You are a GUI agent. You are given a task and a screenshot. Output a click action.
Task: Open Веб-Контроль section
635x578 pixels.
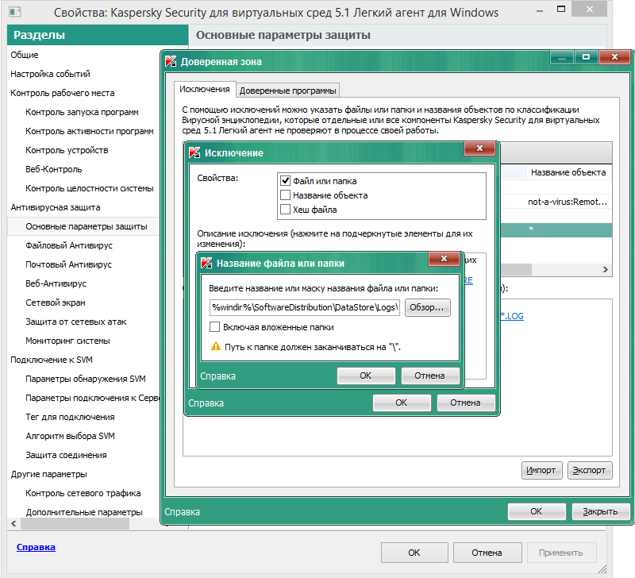(54, 169)
